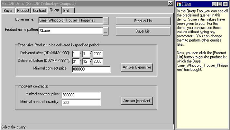The height and width of the screenshot is (130, 230).
Task: Focus the 900000 minimal contract price field
Action: coord(81,95)
